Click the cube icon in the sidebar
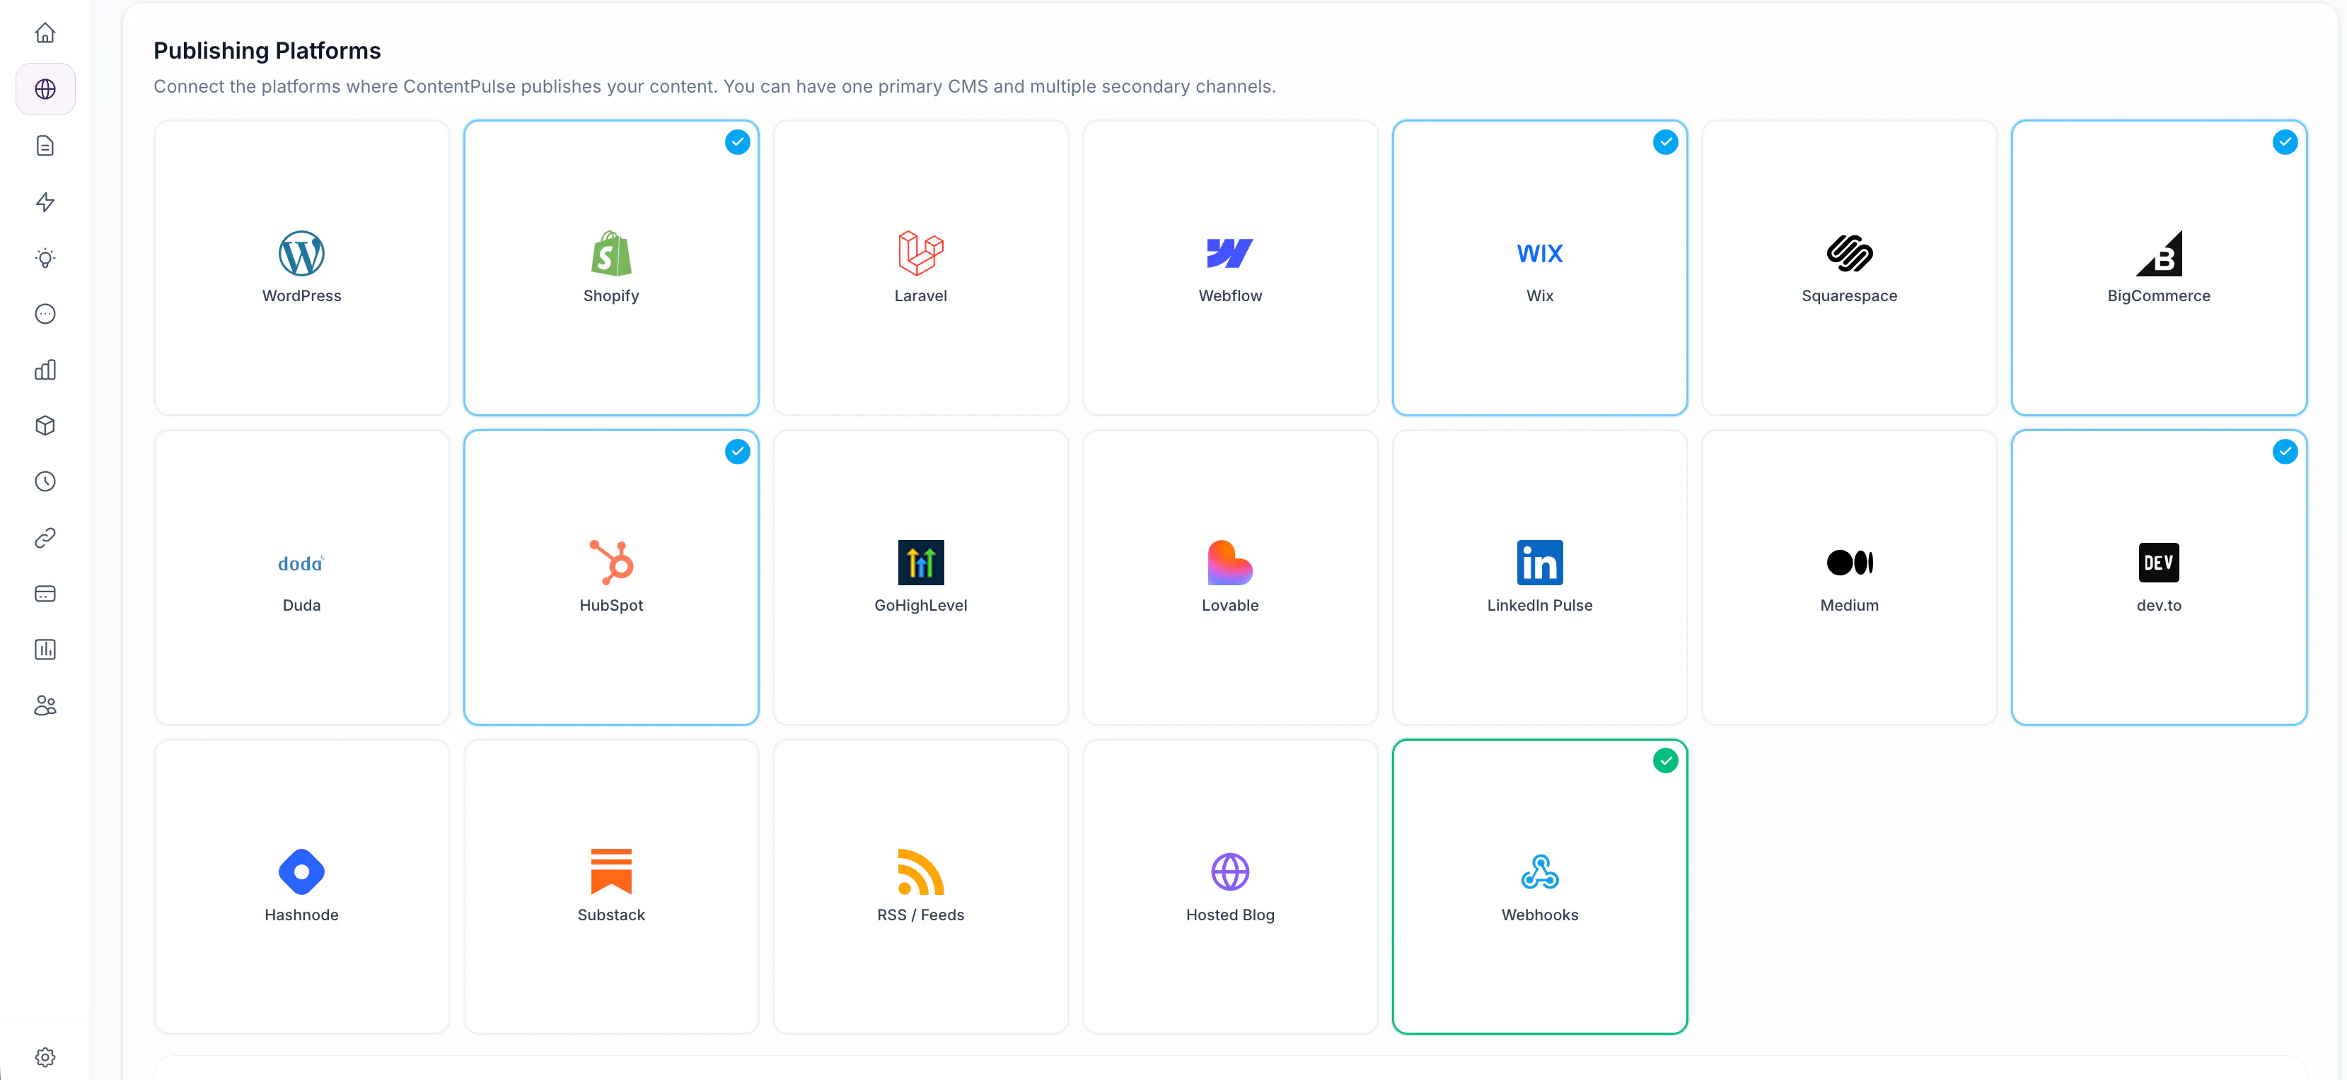The height and width of the screenshot is (1080, 2347). [45, 426]
